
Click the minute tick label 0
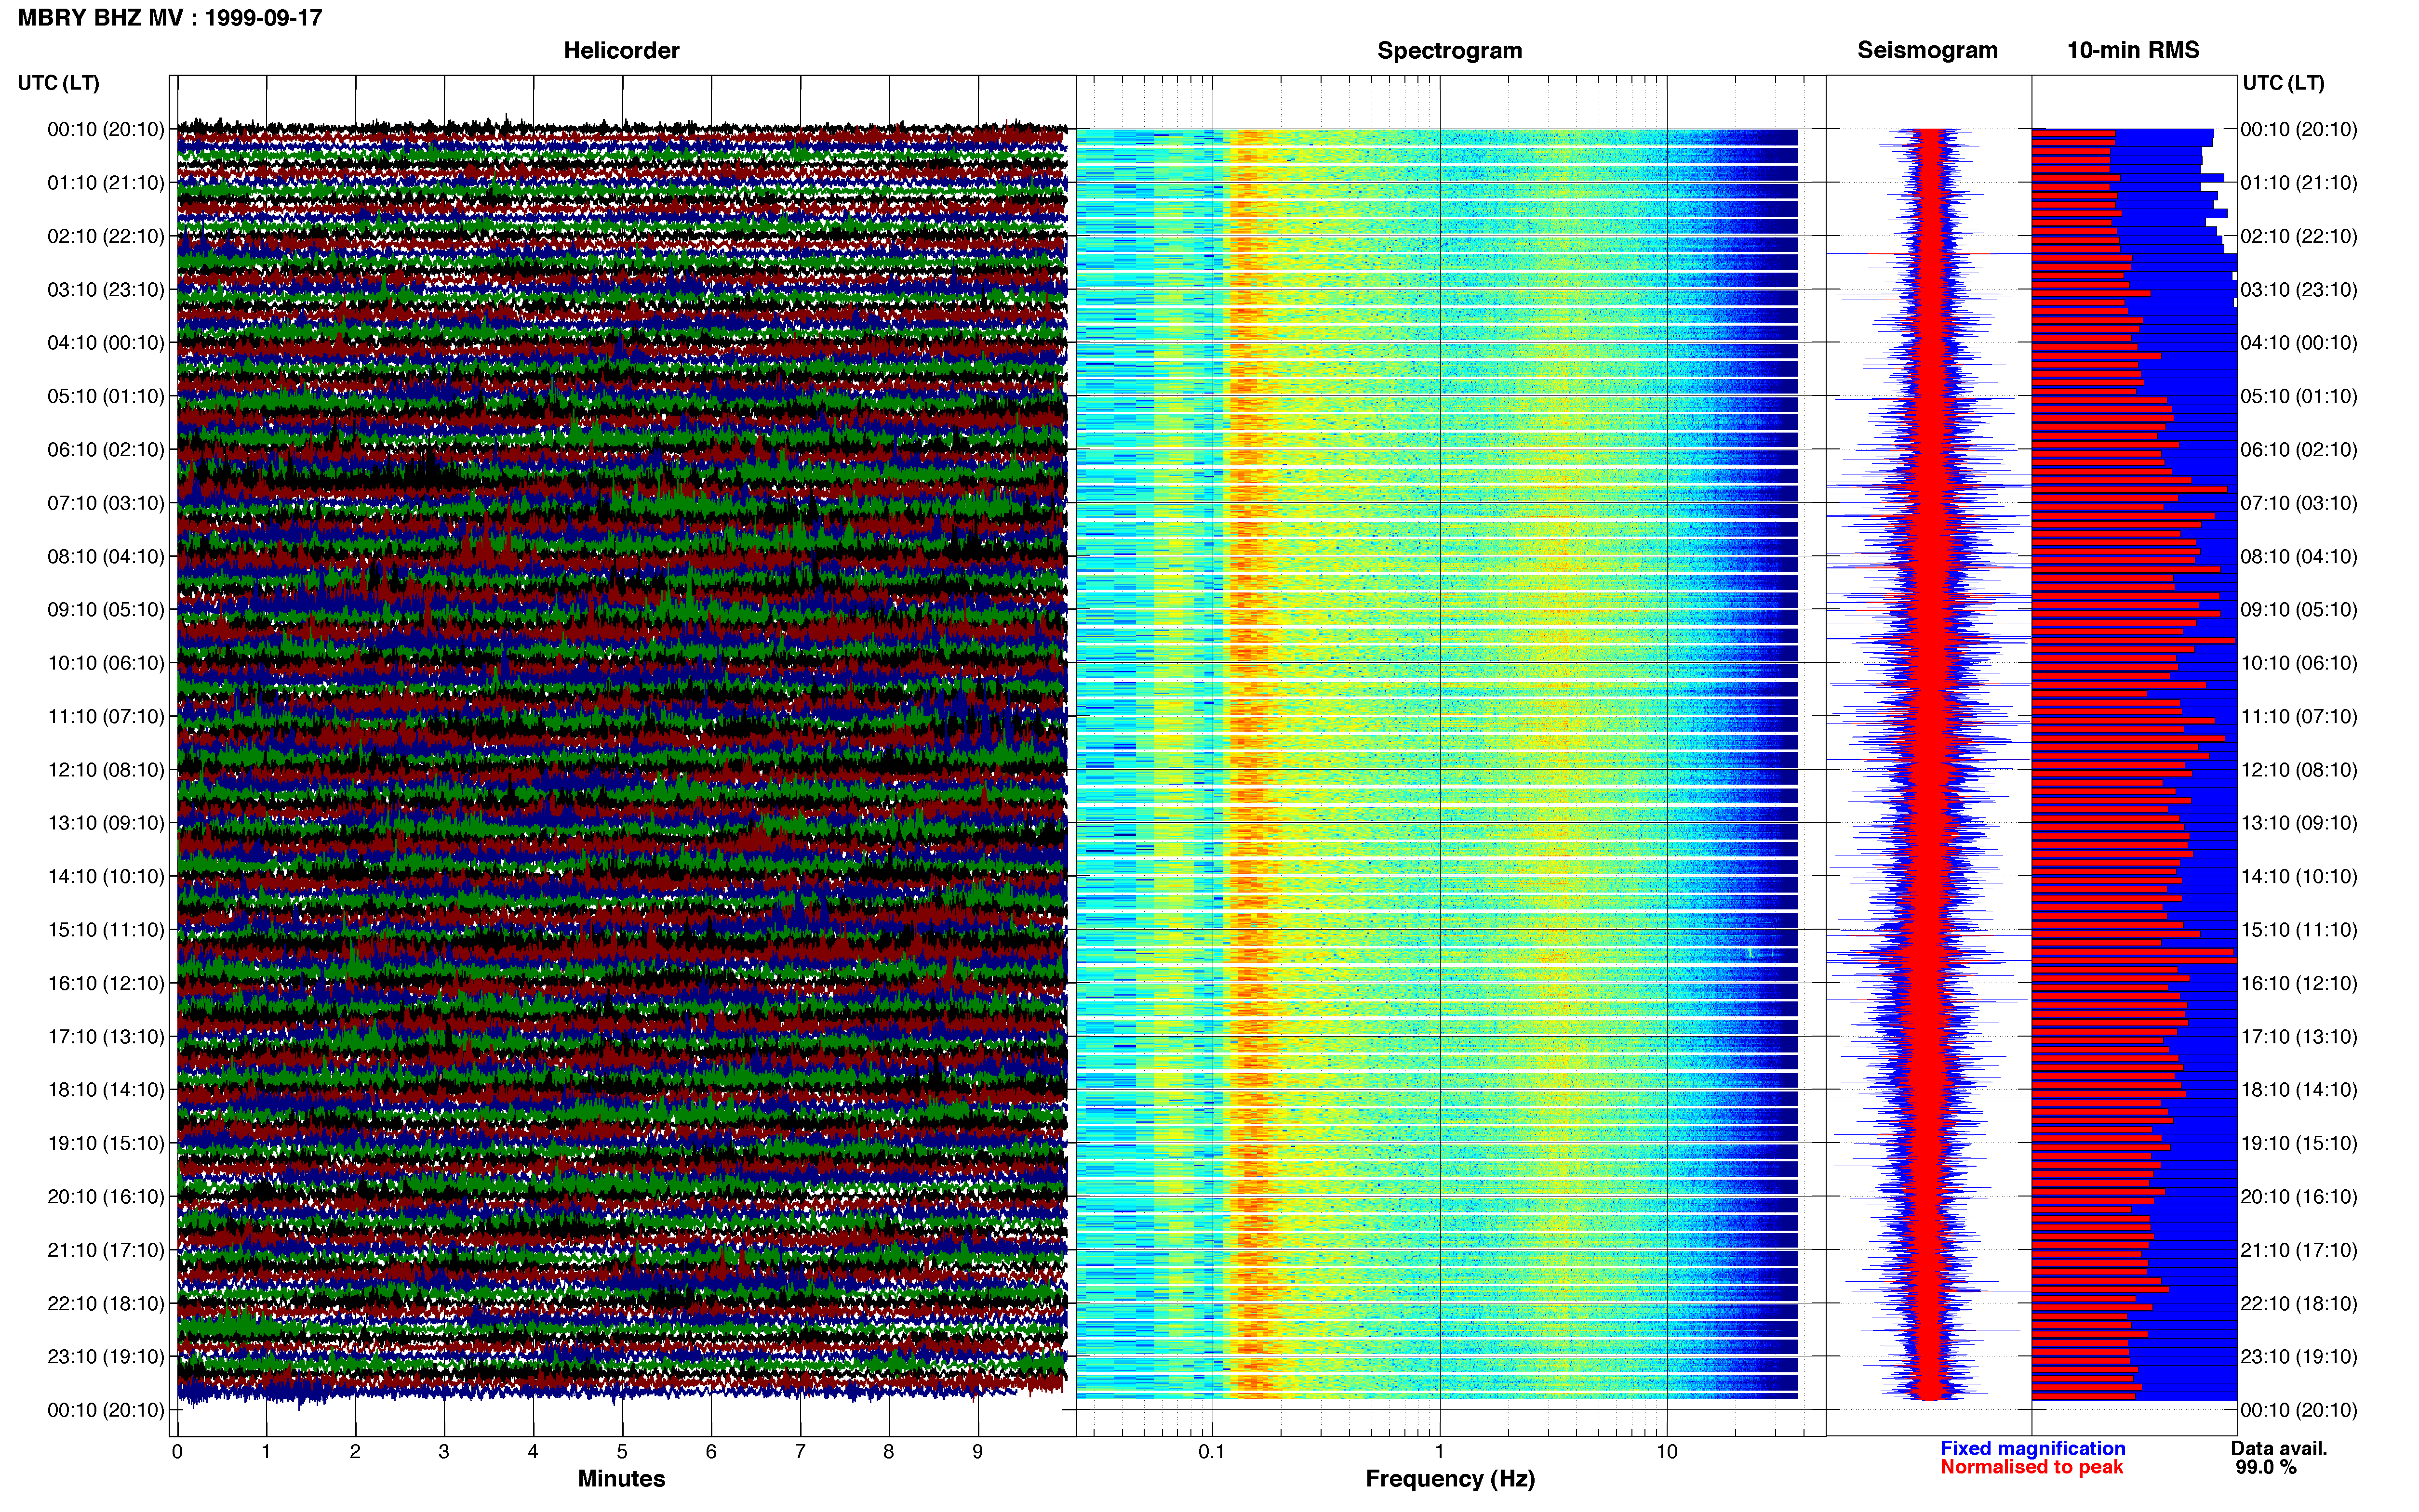(177, 1452)
